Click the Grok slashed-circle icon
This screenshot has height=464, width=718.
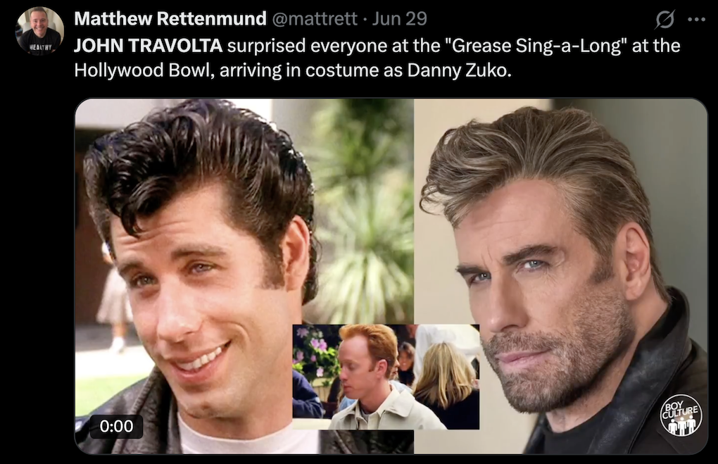pyautogui.click(x=665, y=19)
